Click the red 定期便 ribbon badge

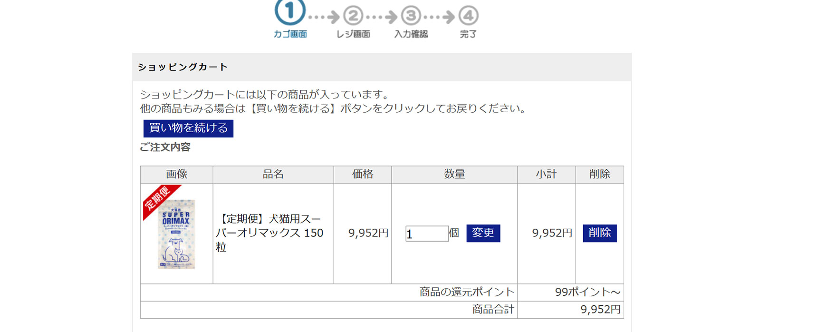point(158,198)
